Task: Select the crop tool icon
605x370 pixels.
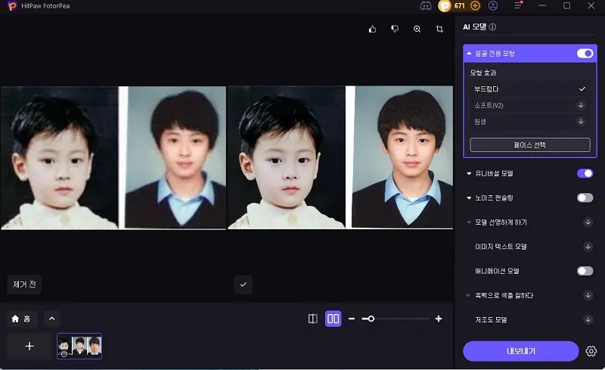Action: (x=439, y=29)
